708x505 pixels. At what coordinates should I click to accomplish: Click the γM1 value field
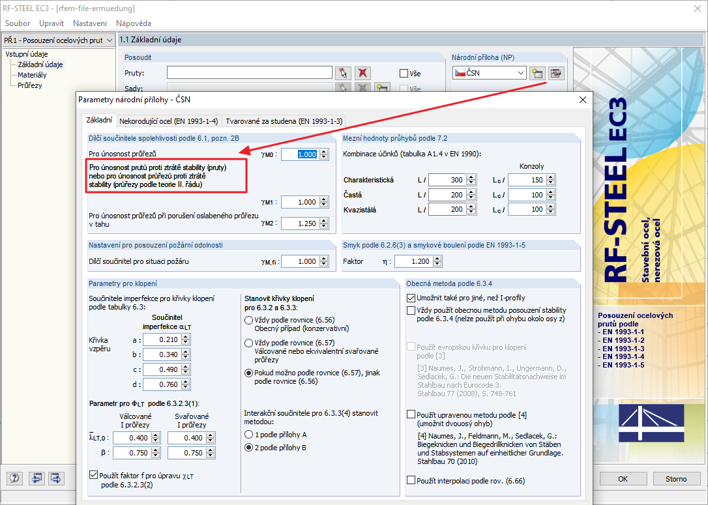pos(301,202)
